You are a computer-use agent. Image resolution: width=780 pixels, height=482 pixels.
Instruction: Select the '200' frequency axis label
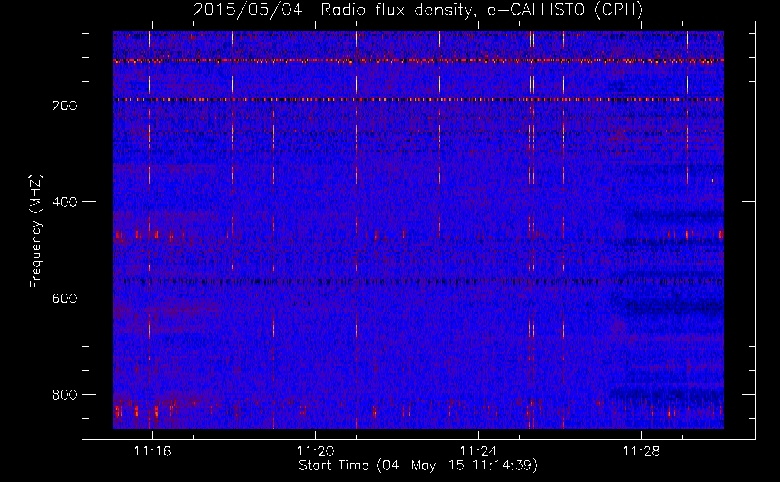(65, 106)
